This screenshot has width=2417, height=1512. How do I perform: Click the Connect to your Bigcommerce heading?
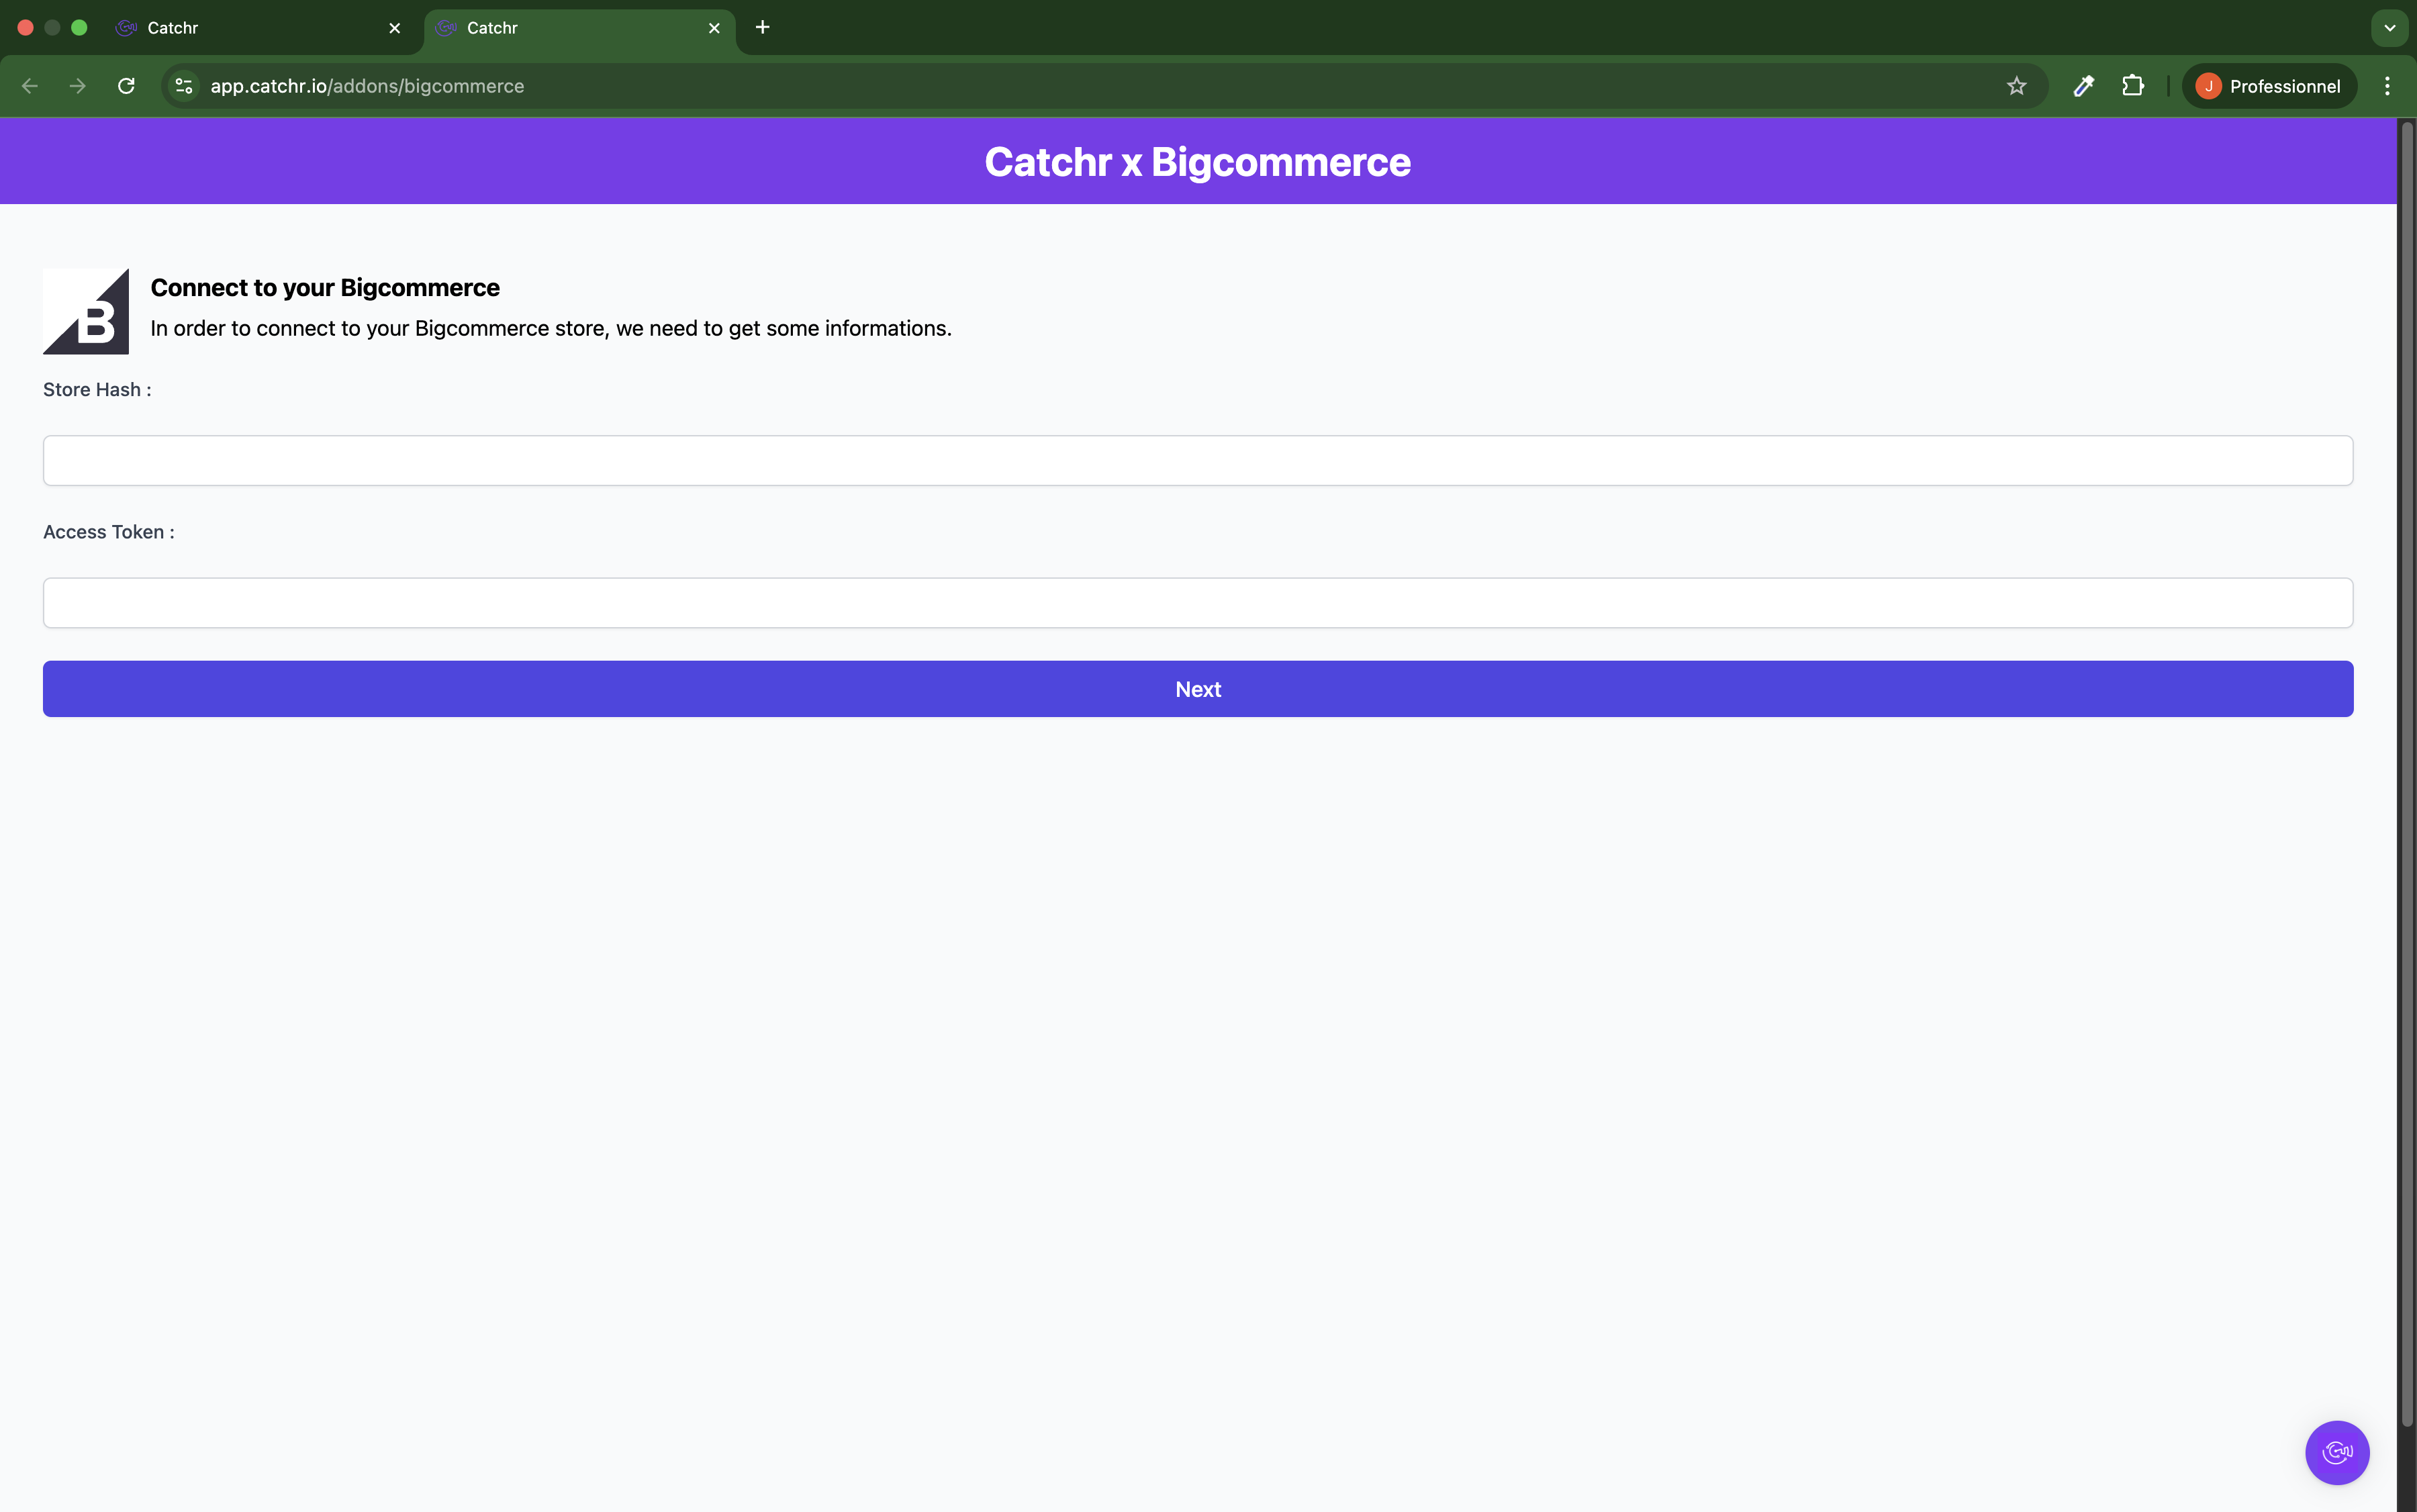click(325, 288)
